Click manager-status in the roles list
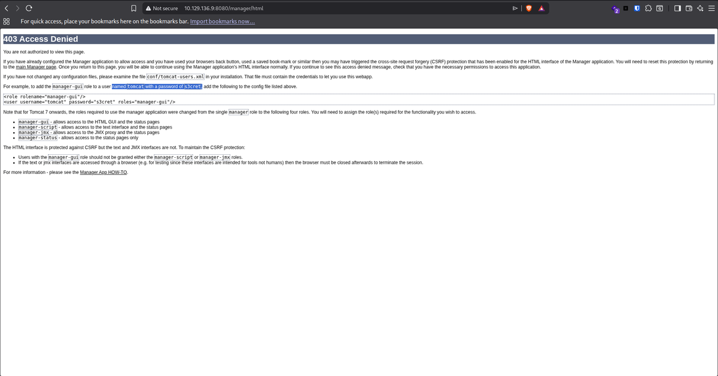 [x=38, y=138]
